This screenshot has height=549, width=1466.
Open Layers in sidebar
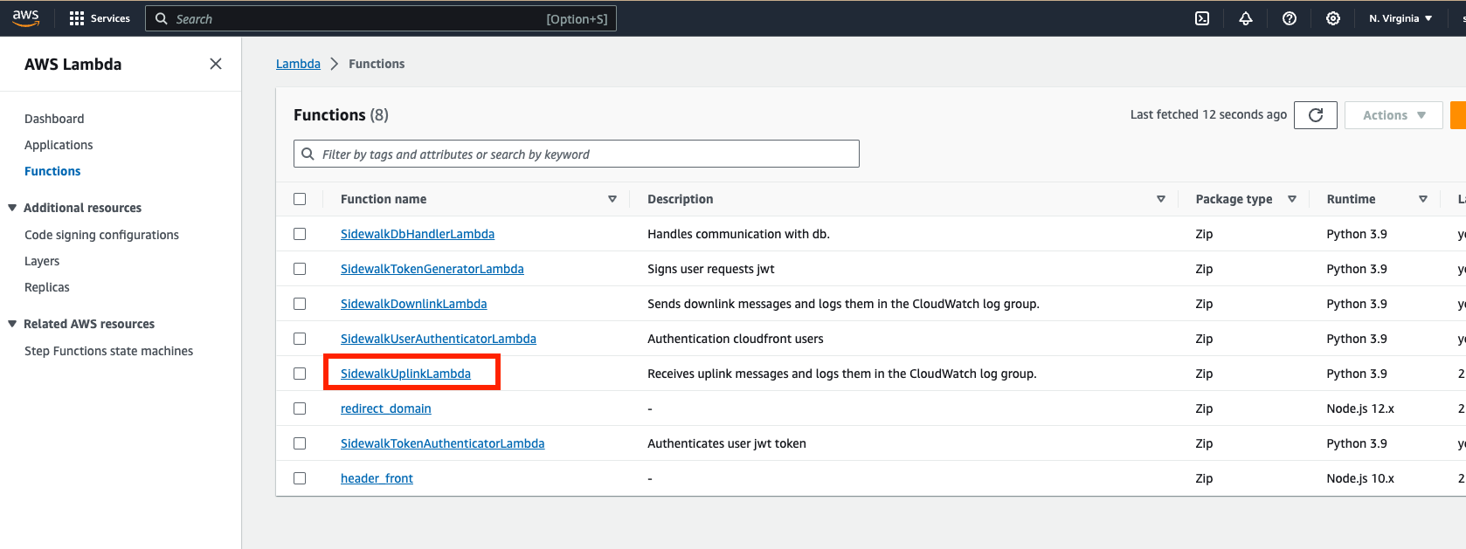tap(42, 261)
